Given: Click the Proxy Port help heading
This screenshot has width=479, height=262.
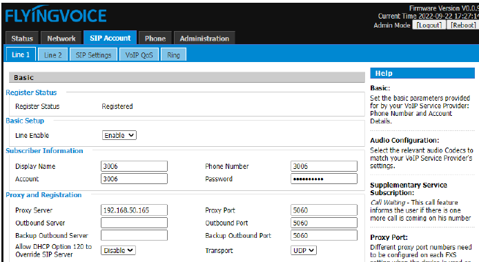Looking at the screenshot, I should pyautogui.click(x=389, y=237).
